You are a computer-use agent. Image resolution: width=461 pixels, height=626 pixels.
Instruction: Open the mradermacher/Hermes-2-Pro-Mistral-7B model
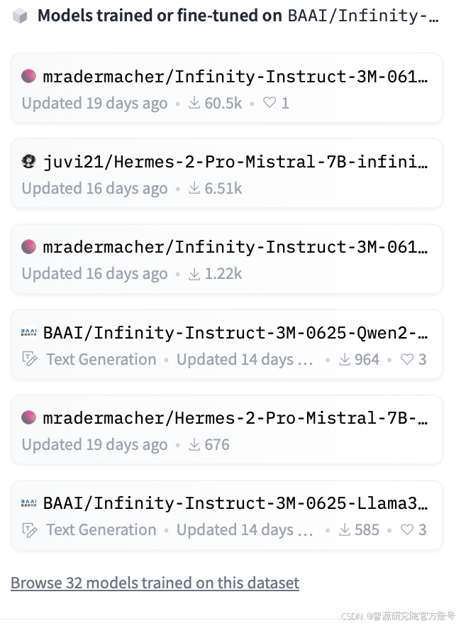click(235, 417)
